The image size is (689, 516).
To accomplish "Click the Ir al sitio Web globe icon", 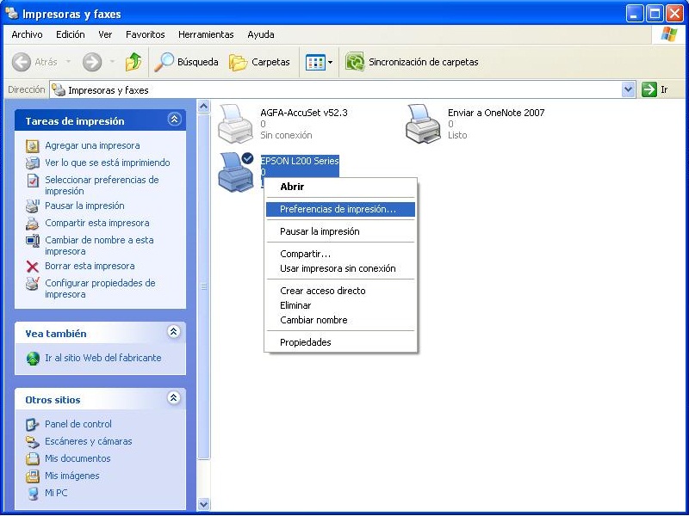I will (33, 358).
